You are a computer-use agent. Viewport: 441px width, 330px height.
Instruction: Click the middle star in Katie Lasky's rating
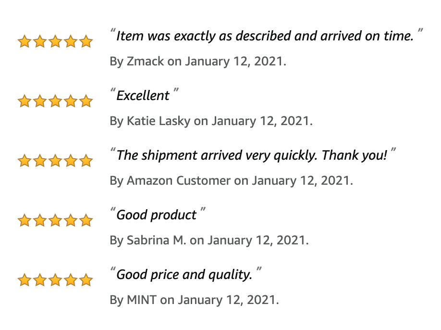pyautogui.click(x=55, y=101)
